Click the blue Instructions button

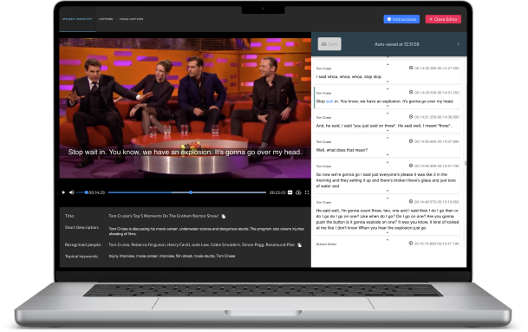(x=401, y=19)
